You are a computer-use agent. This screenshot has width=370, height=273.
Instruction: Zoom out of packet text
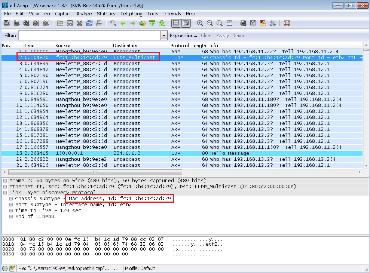click(x=210, y=23)
